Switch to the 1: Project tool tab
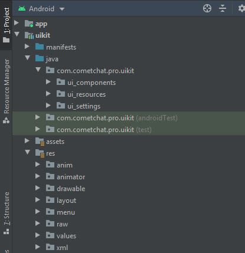Viewport: 245px width, 253px height. [6, 25]
